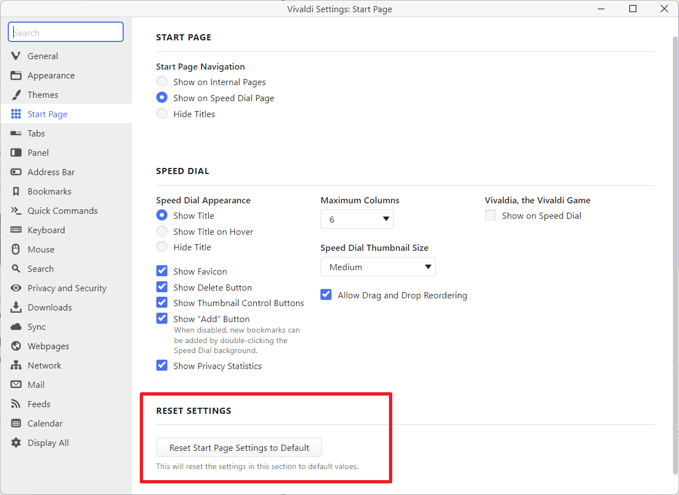Viewport: 679px width, 495px height.
Task: Click the Tabs icon in sidebar
Action: [16, 133]
